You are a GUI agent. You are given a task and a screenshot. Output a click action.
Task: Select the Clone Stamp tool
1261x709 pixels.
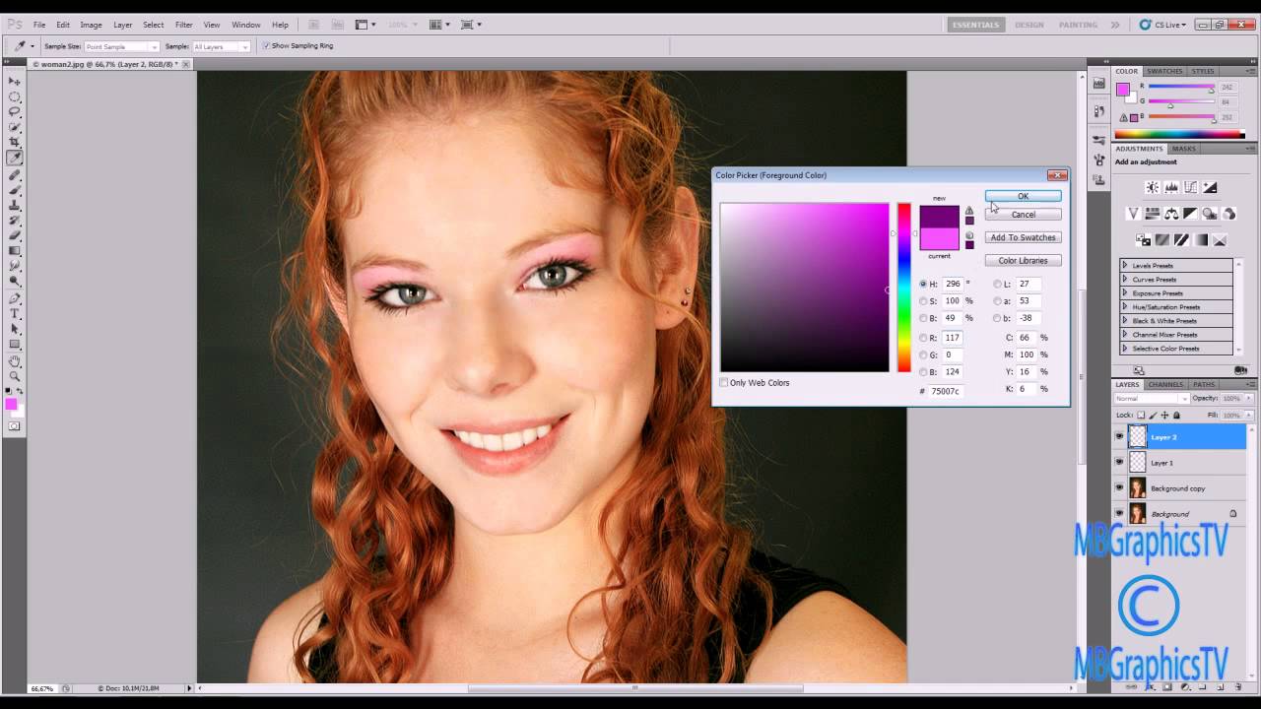[15, 205]
